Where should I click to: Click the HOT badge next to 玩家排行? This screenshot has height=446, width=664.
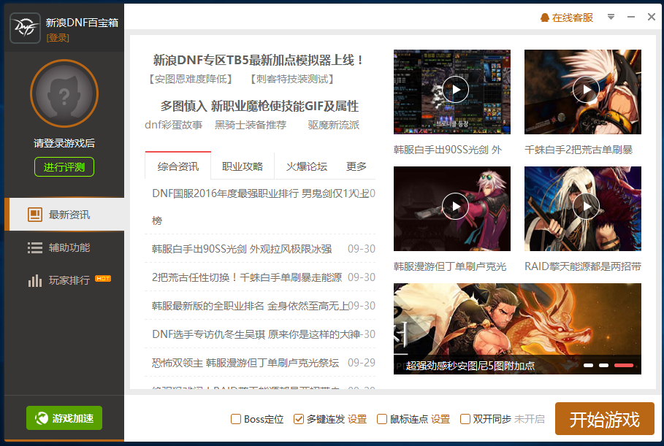click(103, 278)
